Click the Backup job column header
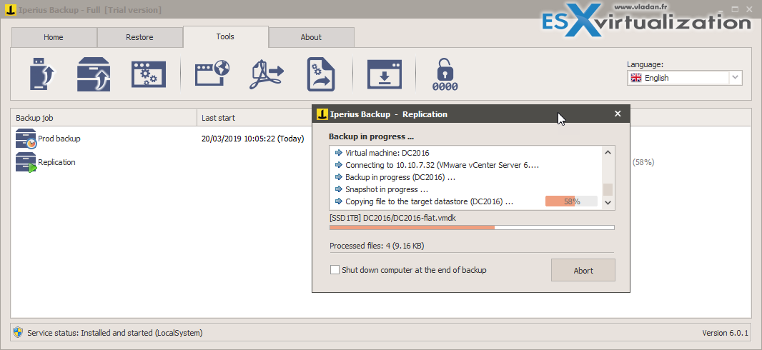Viewport: 762px width, 350px height. tap(104, 118)
